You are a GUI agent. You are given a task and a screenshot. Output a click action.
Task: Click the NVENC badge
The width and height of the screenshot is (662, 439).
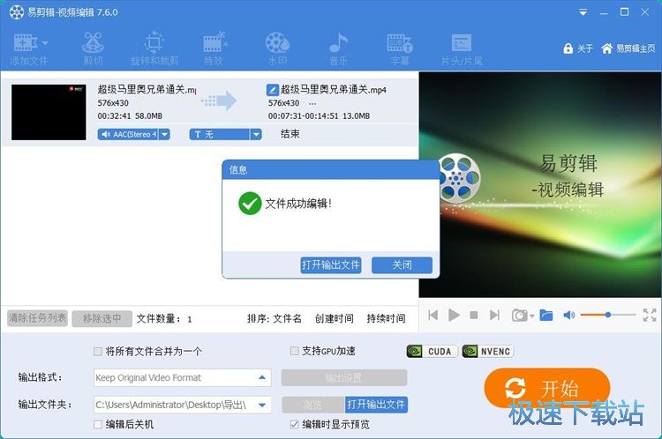pyautogui.click(x=487, y=351)
